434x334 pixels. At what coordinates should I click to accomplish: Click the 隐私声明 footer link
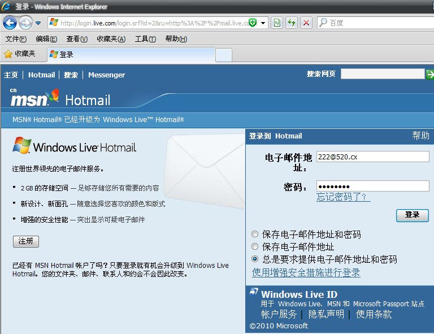pyautogui.click(x=326, y=314)
